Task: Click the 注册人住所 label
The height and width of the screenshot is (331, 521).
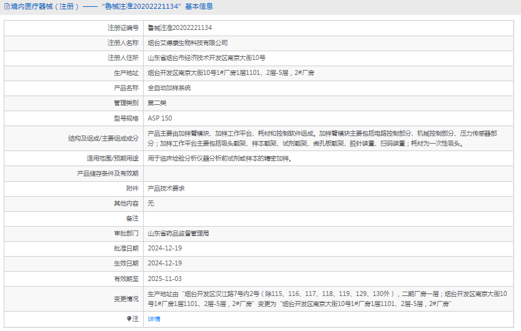Action: click(123, 58)
